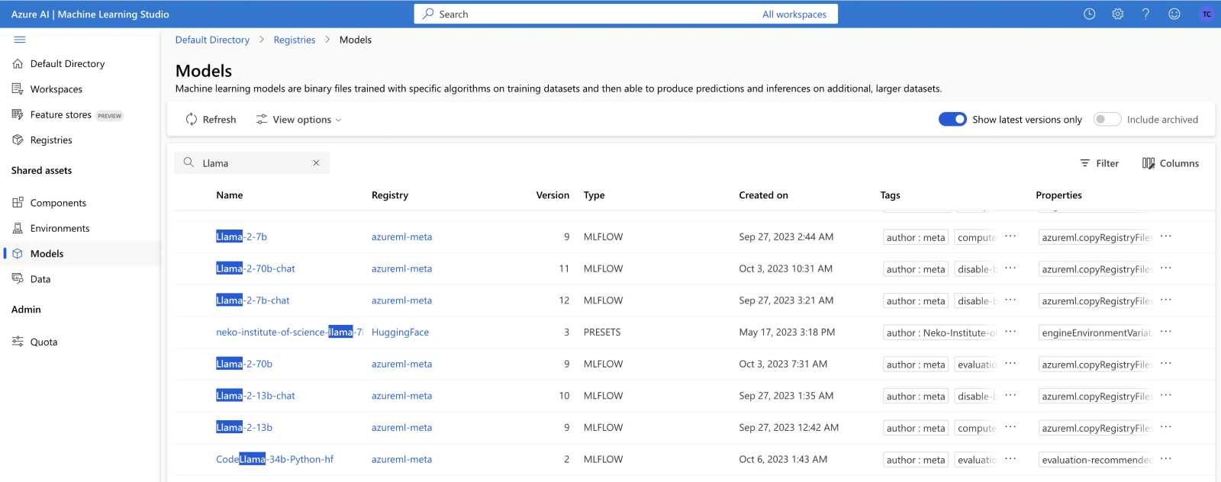This screenshot has width=1221, height=482.
Task: Open TC user account avatar
Action: [x=1207, y=14]
